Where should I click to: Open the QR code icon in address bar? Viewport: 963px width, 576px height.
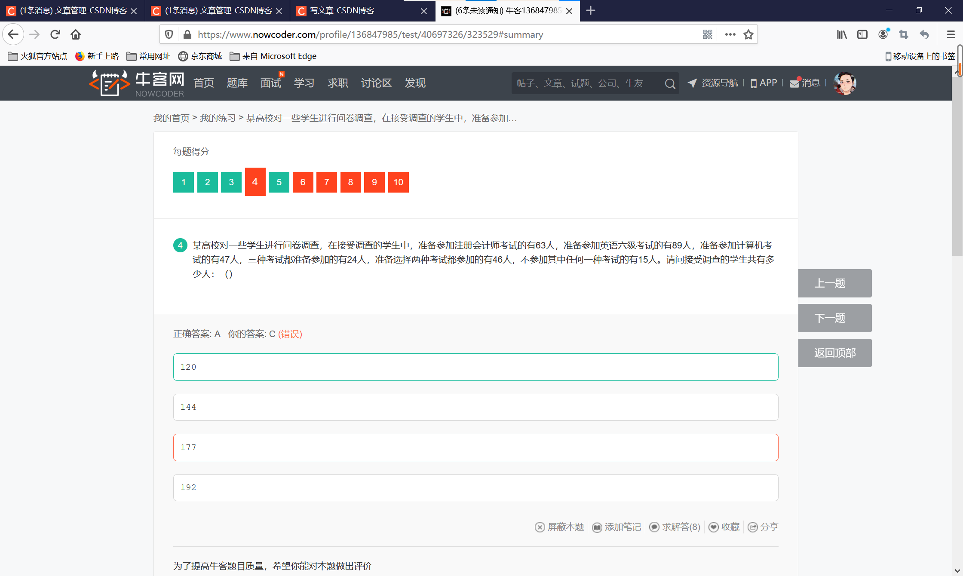tap(708, 34)
